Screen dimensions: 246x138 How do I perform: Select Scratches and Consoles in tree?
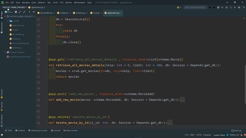coord(19,57)
